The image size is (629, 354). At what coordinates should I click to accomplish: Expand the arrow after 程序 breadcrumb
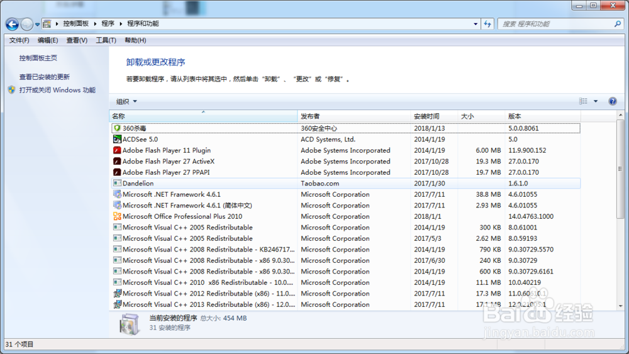coord(120,24)
